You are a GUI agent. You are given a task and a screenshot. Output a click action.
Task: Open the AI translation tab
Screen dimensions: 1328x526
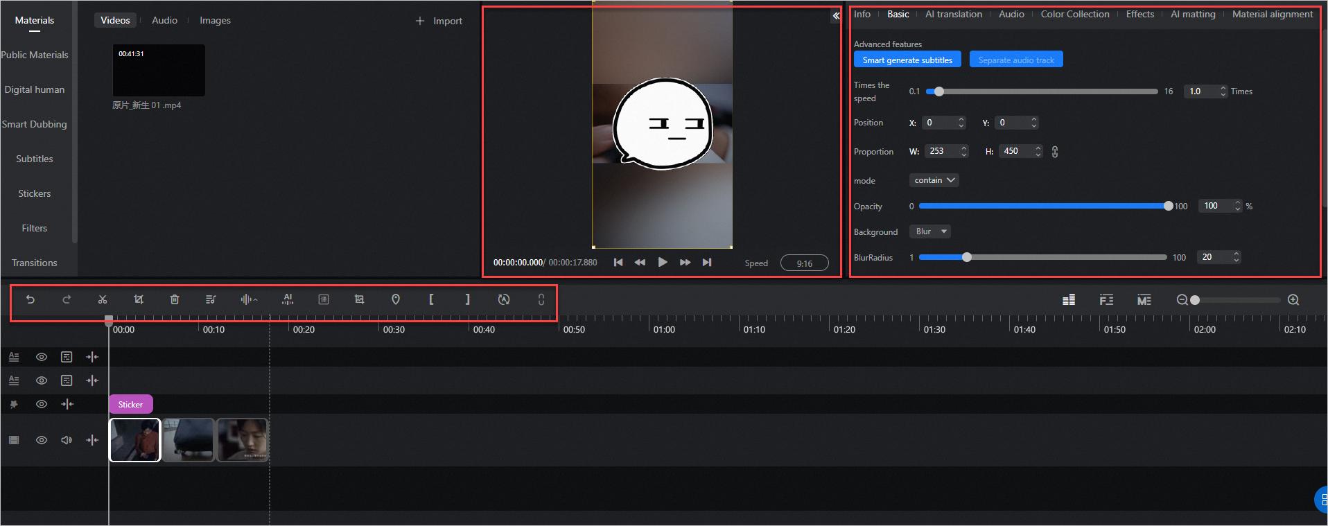[x=954, y=14]
